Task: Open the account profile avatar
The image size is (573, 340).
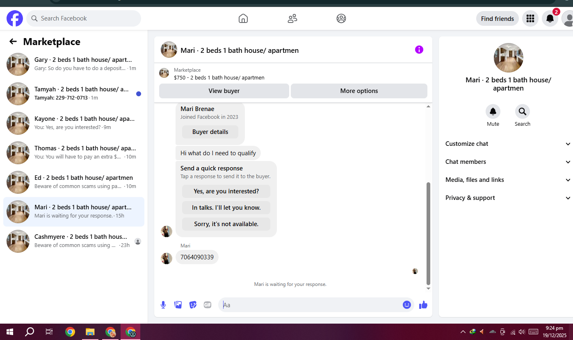Action: (568, 18)
